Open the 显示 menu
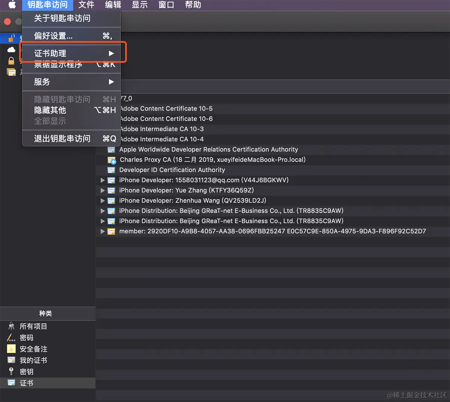450x402 pixels. (x=139, y=5)
